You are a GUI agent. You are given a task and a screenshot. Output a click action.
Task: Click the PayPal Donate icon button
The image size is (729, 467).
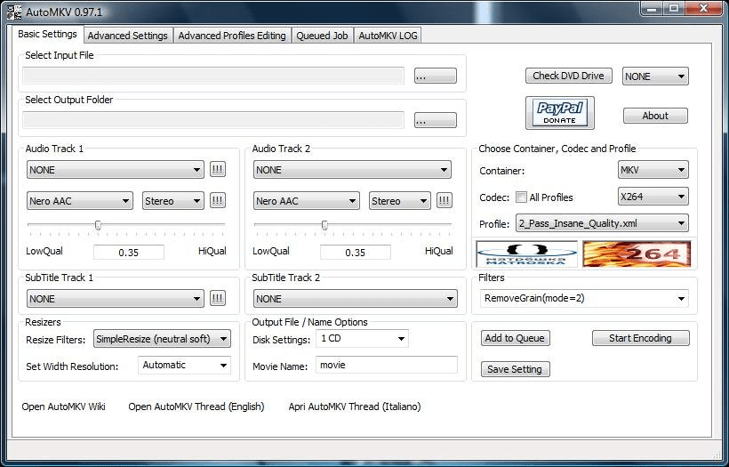559,113
